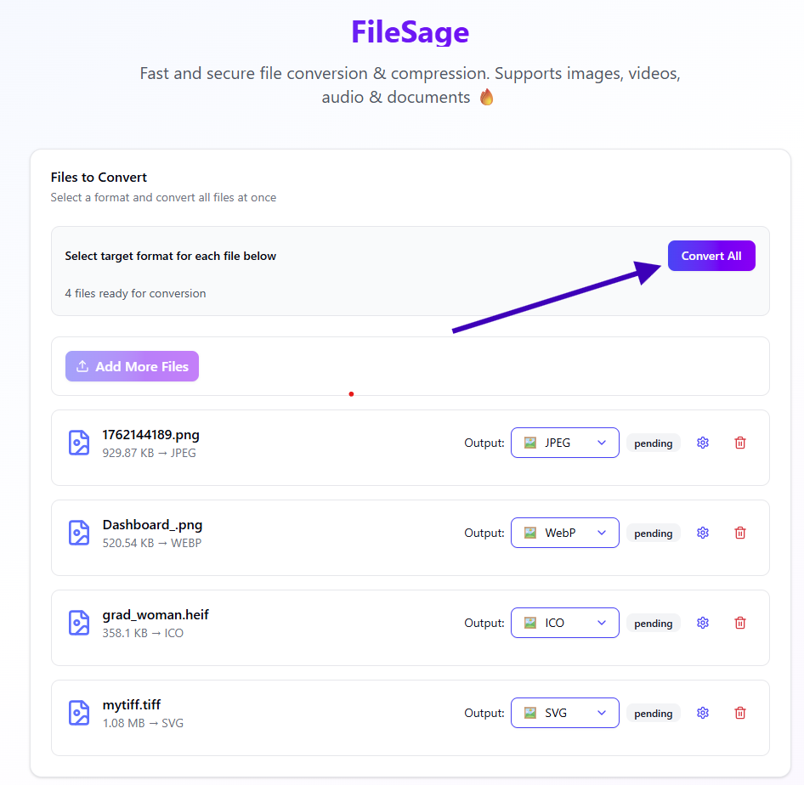Delete 1762144189.png using trash icon
Image resolution: width=804 pixels, height=785 pixels.
pos(740,443)
